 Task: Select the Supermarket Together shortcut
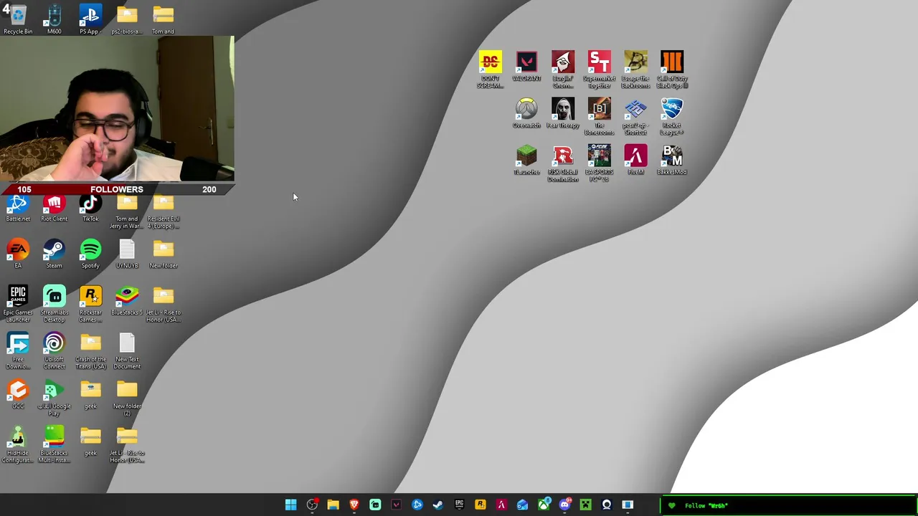pos(600,70)
